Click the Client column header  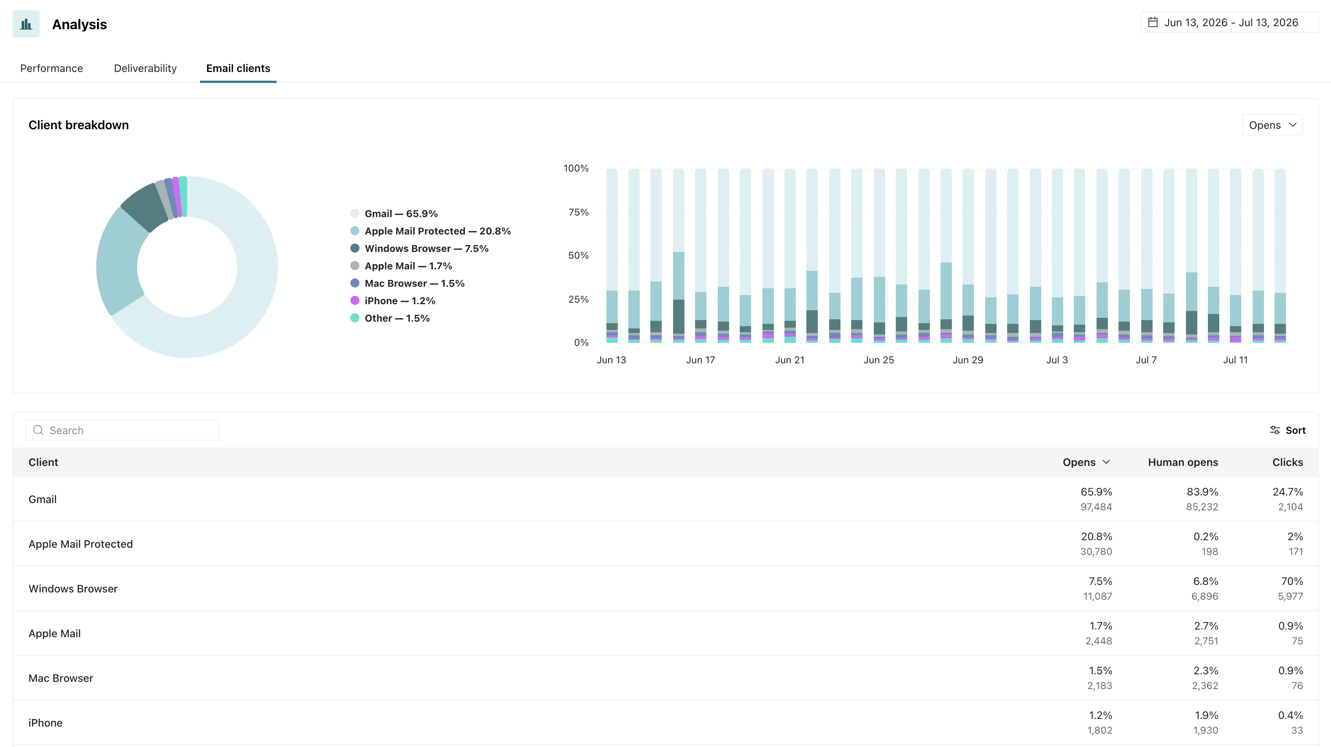tap(44, 463)
